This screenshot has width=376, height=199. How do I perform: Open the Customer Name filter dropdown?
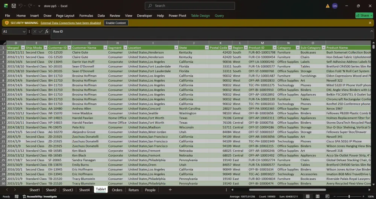(105, 48)
